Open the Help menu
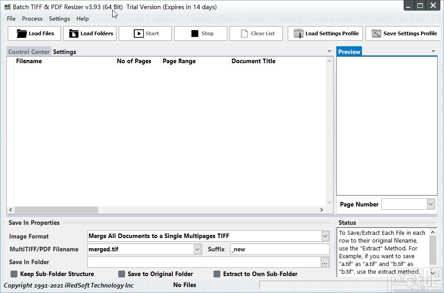This screenshot has height=293, width=444. click(x=82, y=19)
